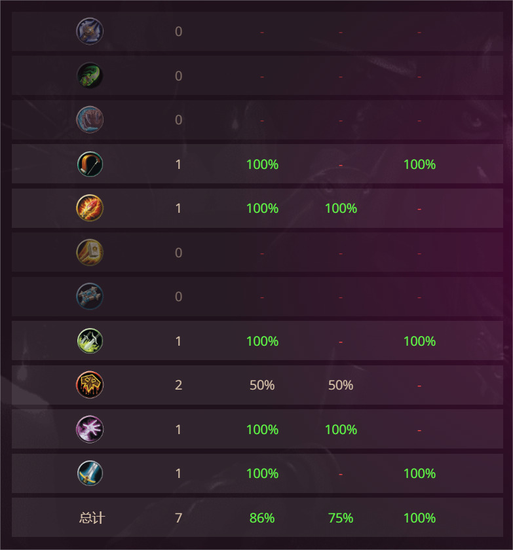Select the orange dripping skull warlock icon
The image size is (513, 550).
click(90, 385)
